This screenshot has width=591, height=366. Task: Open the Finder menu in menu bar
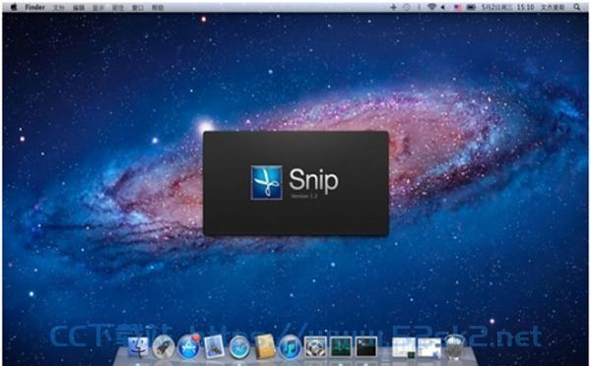point(35,7)
